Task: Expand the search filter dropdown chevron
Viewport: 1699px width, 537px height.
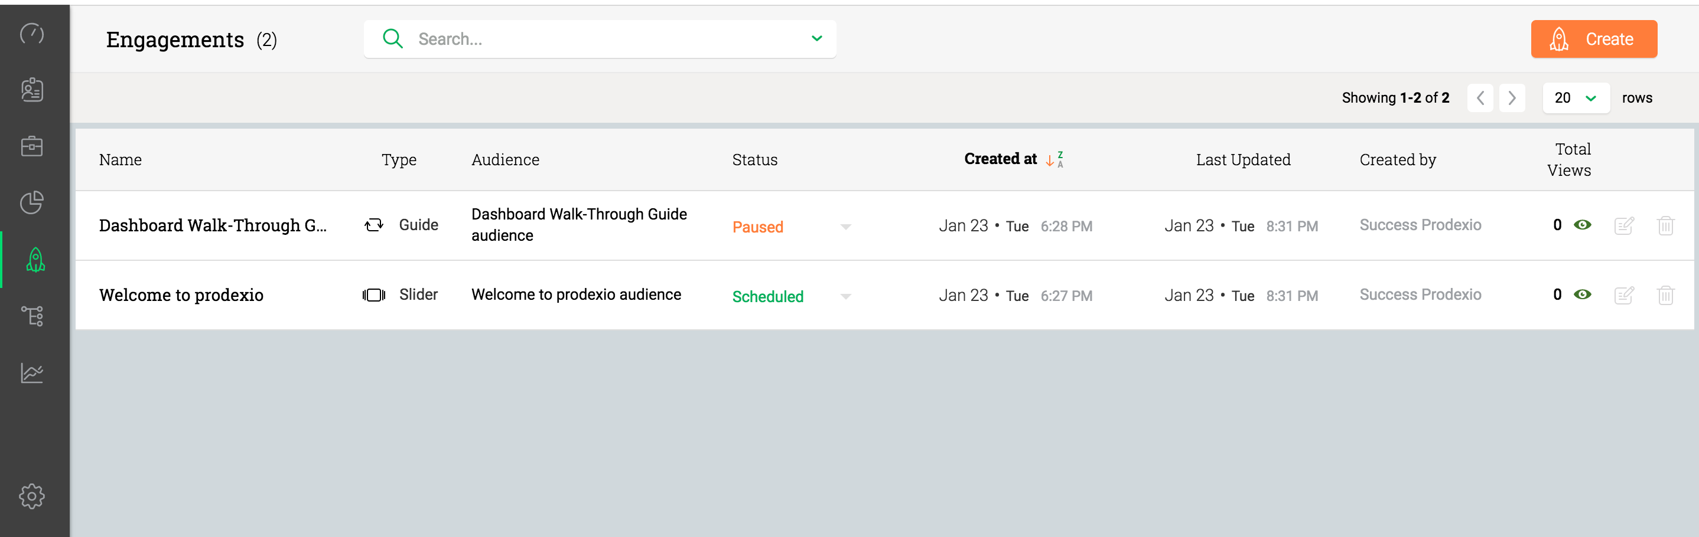Action: click(x=816, y=39)
